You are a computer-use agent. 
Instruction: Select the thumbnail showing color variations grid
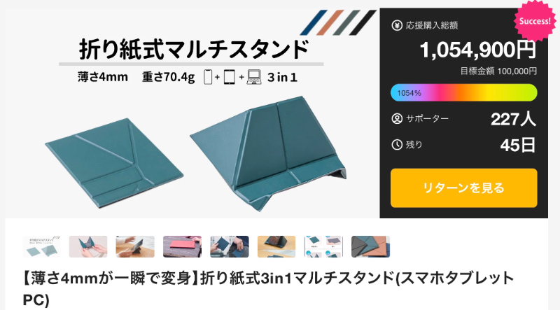[323, 246]
